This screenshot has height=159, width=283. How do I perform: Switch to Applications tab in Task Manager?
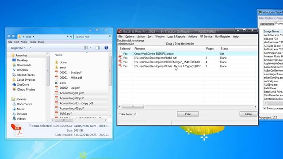click(x=267, y=23)
